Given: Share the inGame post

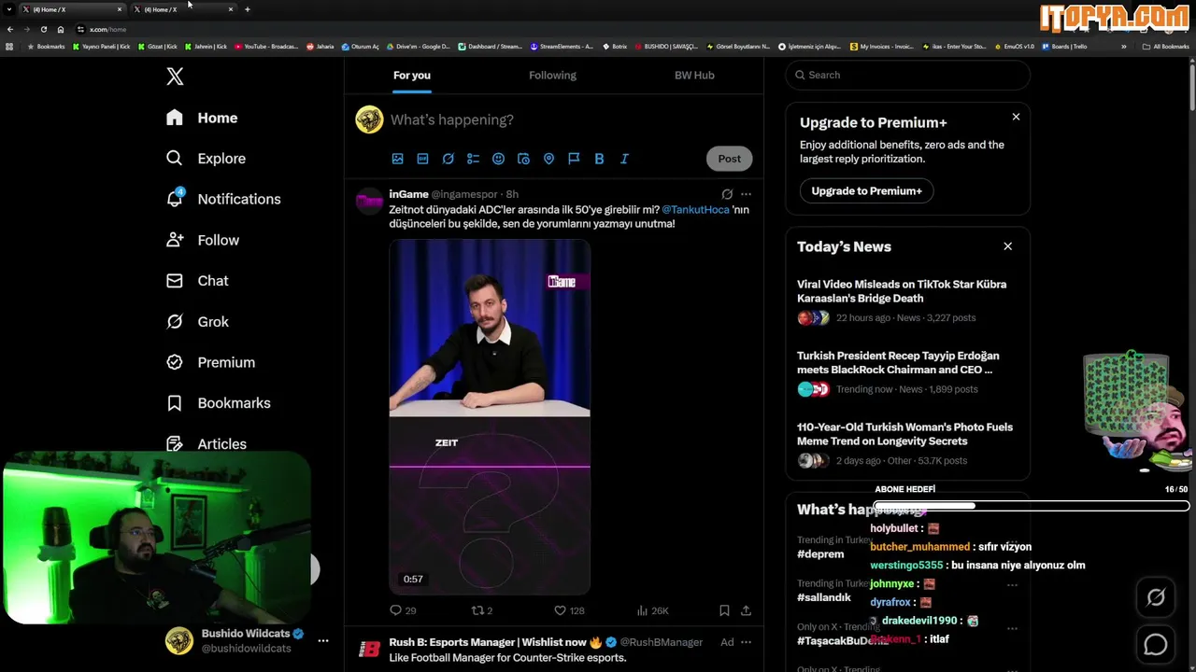Looking at the screenshot, I should pos(746,610).
